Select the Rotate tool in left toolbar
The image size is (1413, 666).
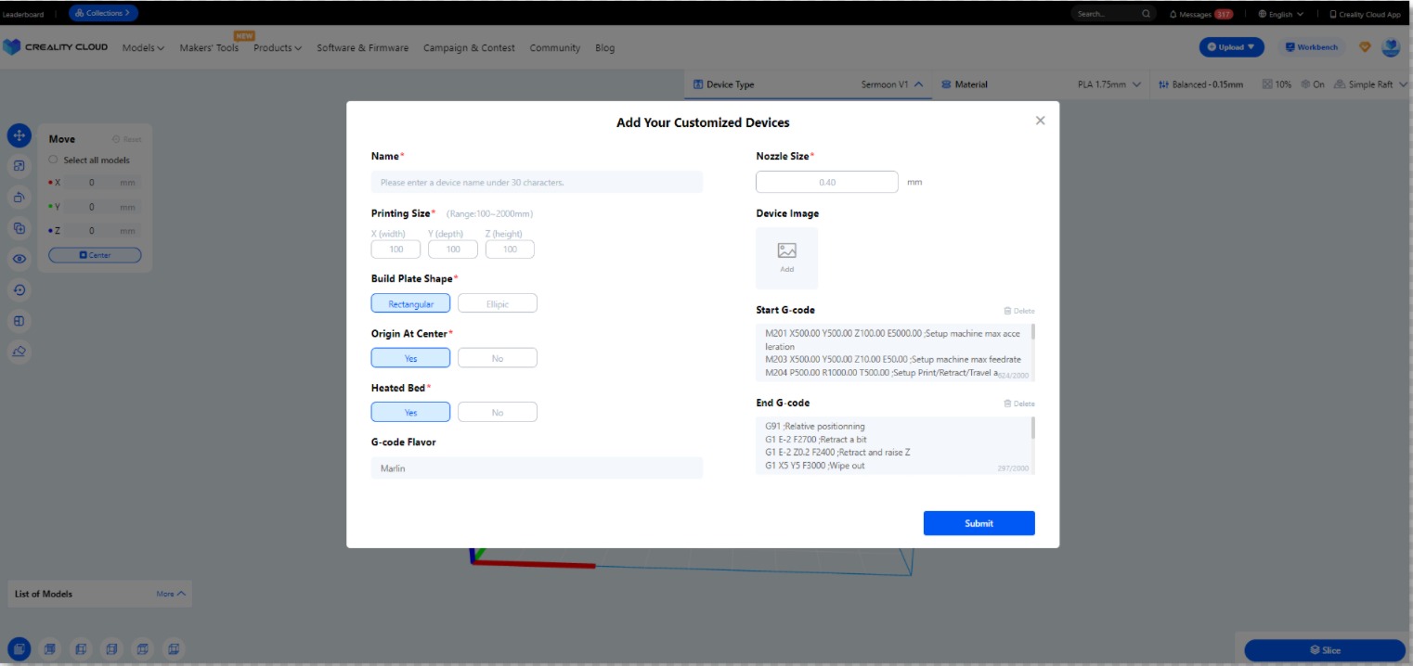(x=19, y=197)
